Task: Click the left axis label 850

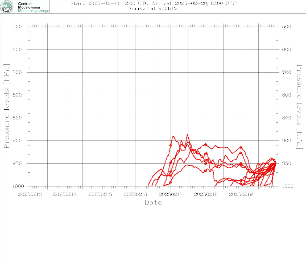Action: click(17, 118)
